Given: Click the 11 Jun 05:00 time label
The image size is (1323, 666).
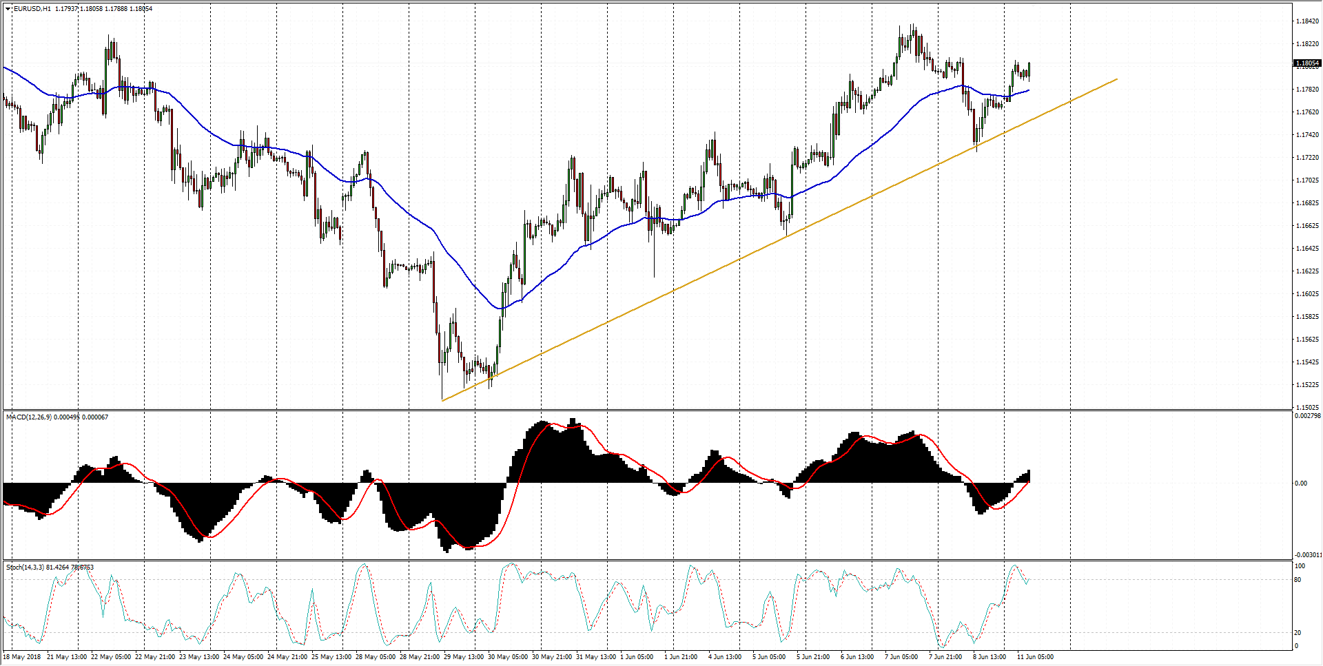Looking at the screenshot, I should pyautogui.click(x=1035, y=657).
